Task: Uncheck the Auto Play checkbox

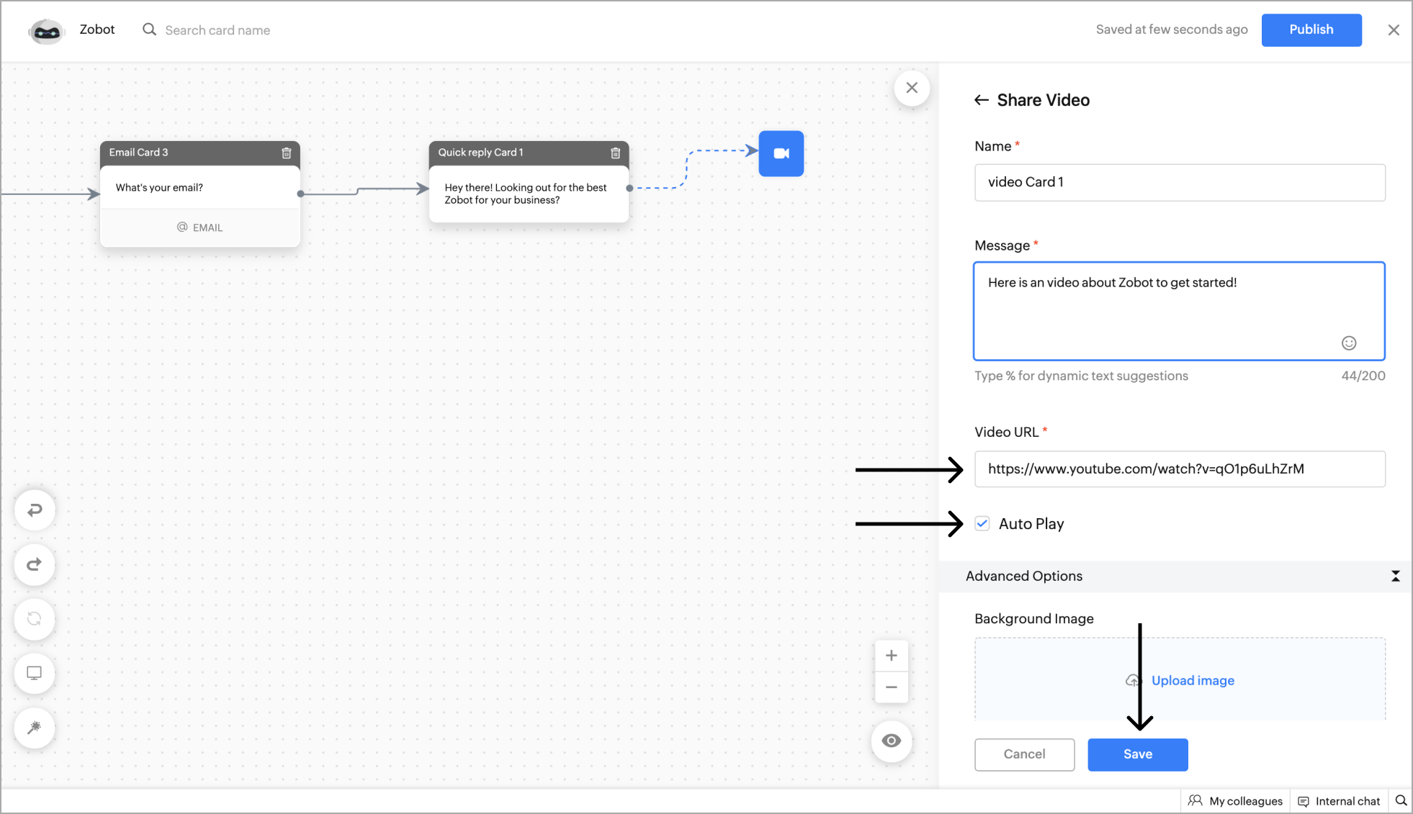Action: pos(982,524)
